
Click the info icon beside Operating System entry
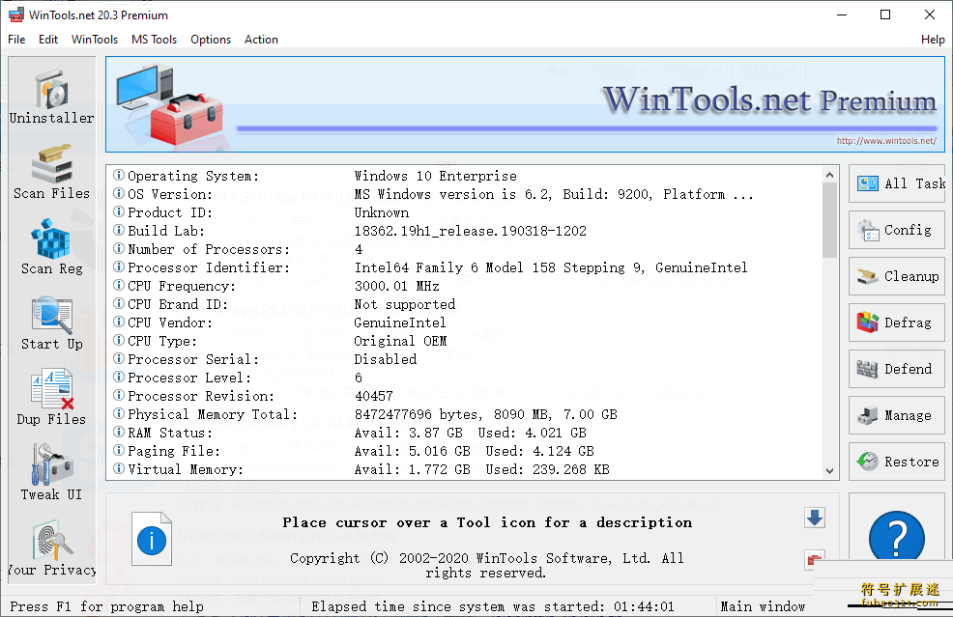click(117, 176)
